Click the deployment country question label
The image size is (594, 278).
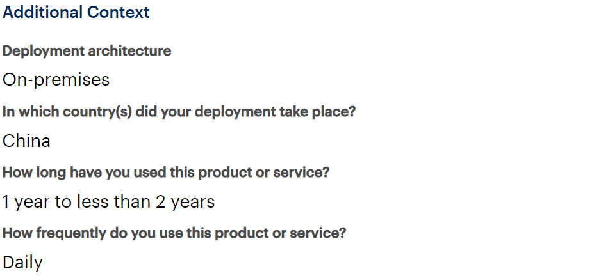(x=179, y=112)
